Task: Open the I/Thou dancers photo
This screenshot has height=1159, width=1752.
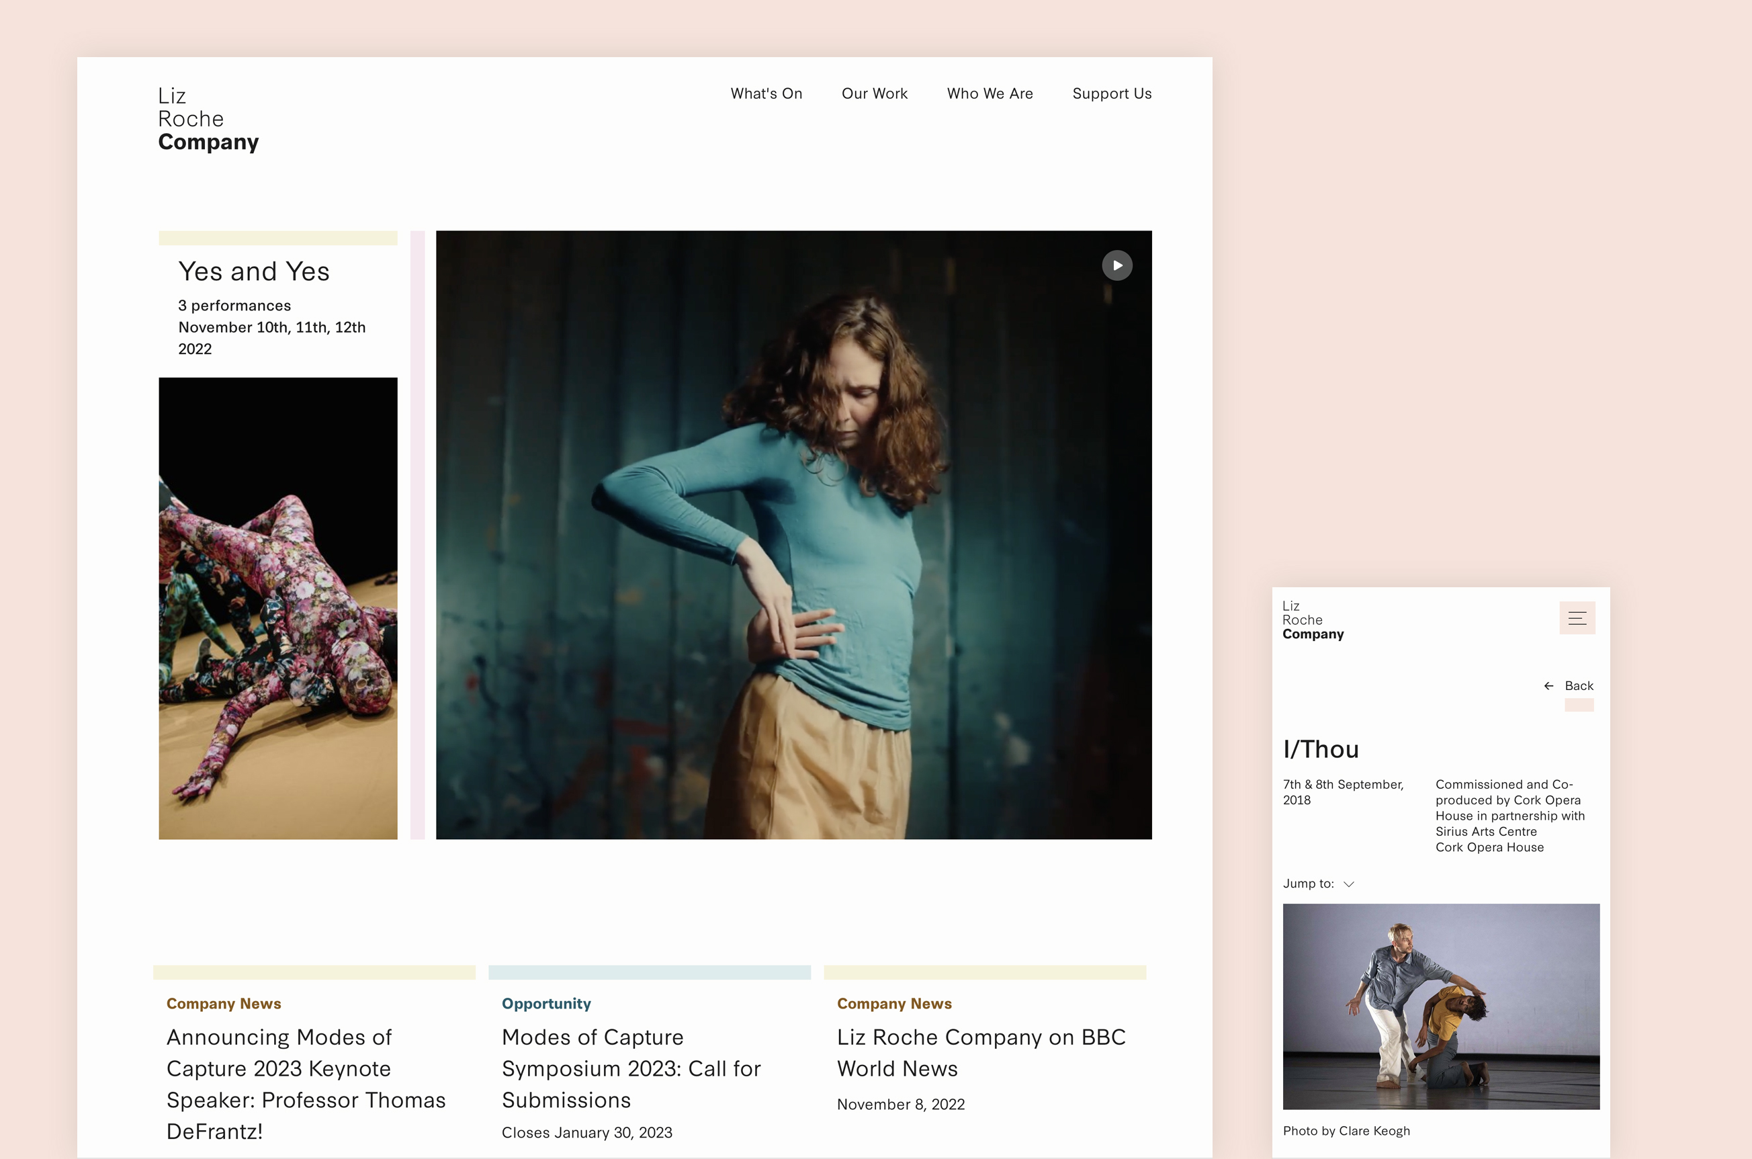Action: 1441,1006
